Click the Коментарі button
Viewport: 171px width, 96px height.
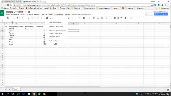(149, 14)
